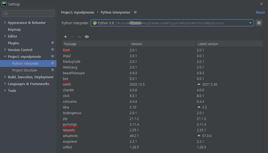Select the urllib3 package row
268x153 pixels.
[162, 147]
